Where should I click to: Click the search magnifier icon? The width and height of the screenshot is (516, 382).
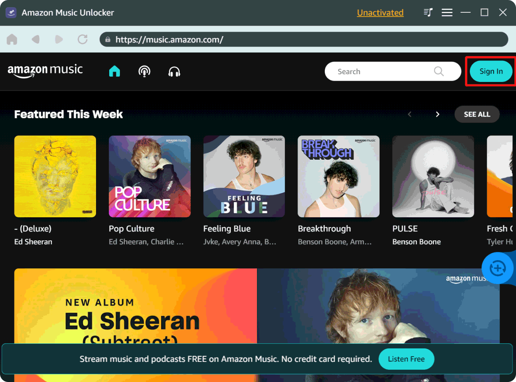click(x=439, y=72)
